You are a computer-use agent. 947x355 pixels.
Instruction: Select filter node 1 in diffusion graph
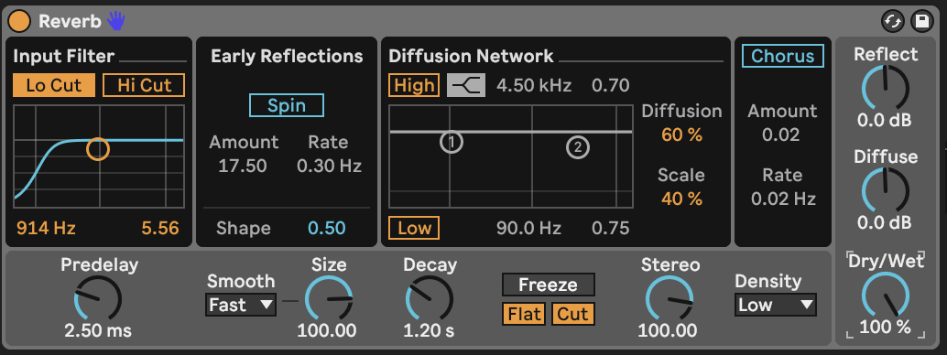[452, 143]
